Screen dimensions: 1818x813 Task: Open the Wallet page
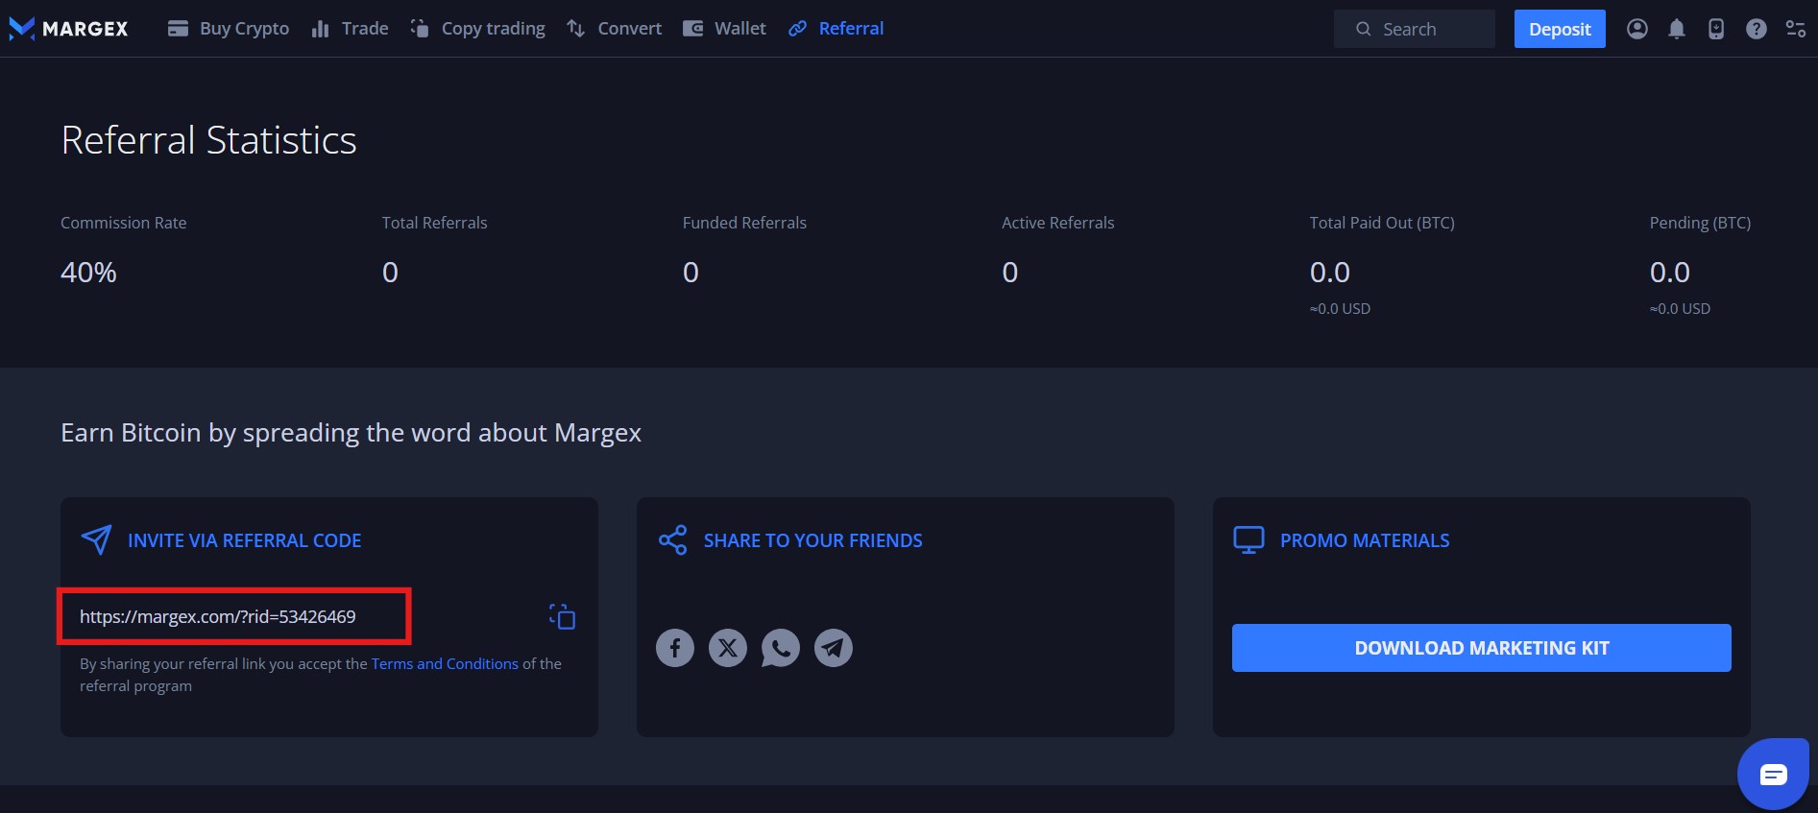click(725, 29)
